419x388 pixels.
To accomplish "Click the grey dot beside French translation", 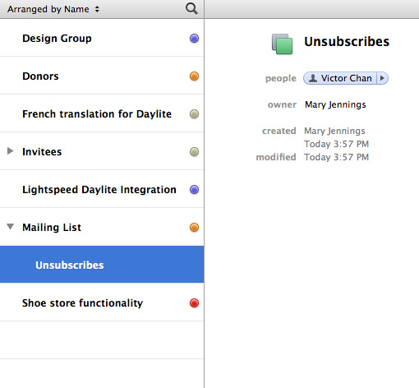I will pyautogui.click(x=194, y=114).
